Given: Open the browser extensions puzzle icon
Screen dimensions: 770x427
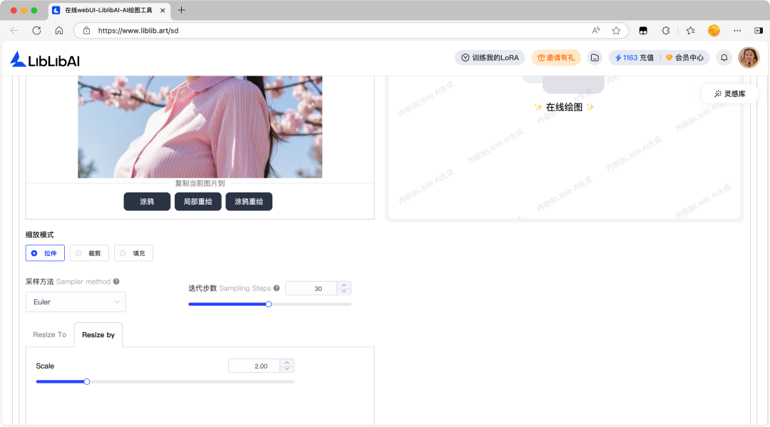Looking at the screenshot, I should tap(666, 31).
